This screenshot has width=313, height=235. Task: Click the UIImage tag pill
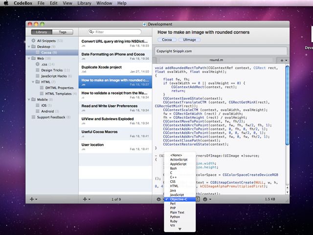tap(189, 40)
